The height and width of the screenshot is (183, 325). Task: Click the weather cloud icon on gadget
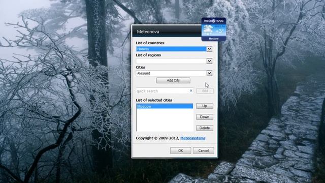click(x=208, y=30)
